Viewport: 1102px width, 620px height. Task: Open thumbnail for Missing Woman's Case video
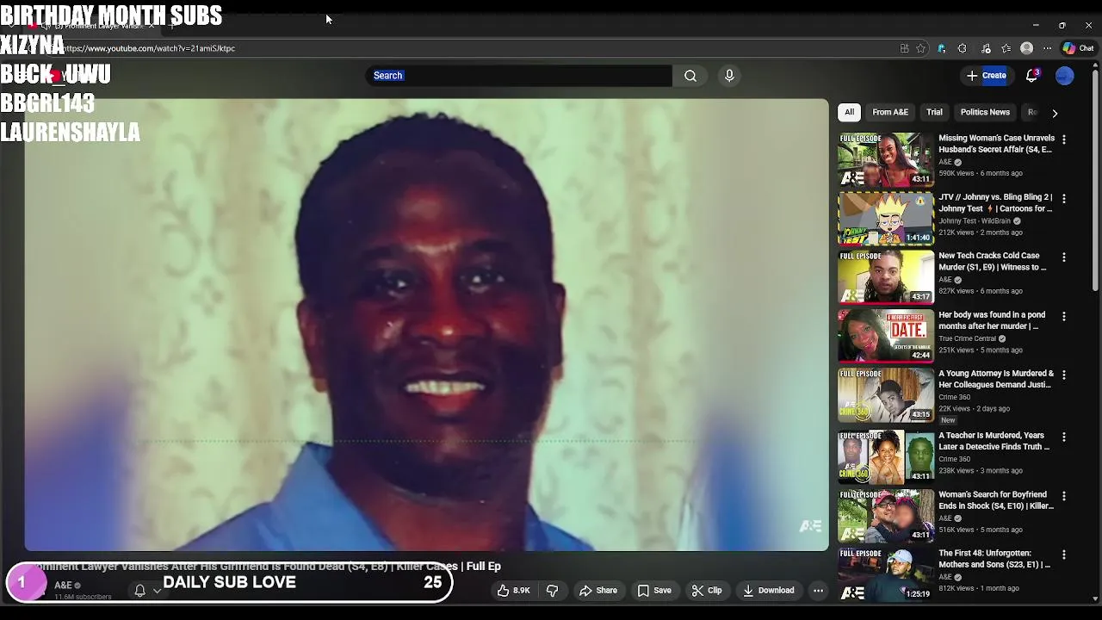click(886, 159)
